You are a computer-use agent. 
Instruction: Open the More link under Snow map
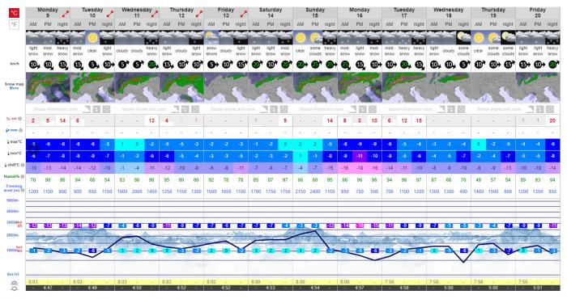click(14, 88)
